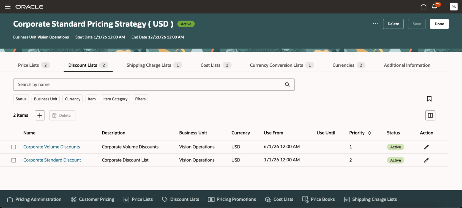Click the Active status of Corporate Volume Discounts
Screen dimensions: 462x208
click(395, 147)
